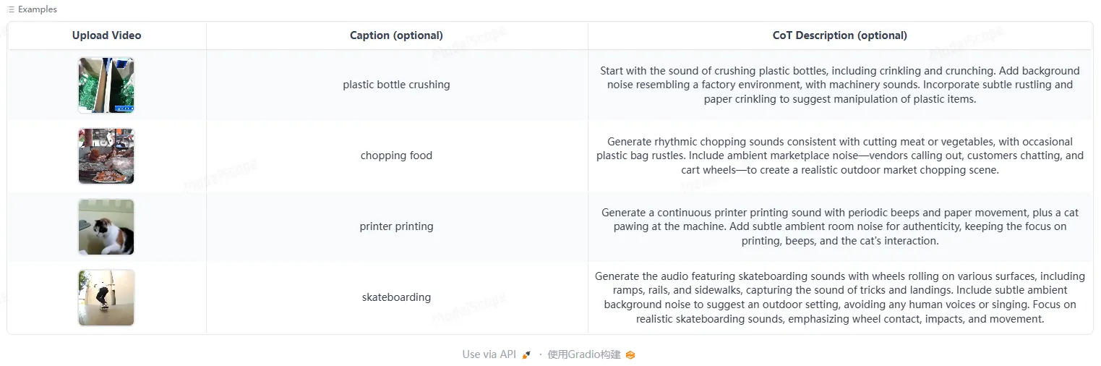Load the skateboarding CoT description example

(839, 297)
